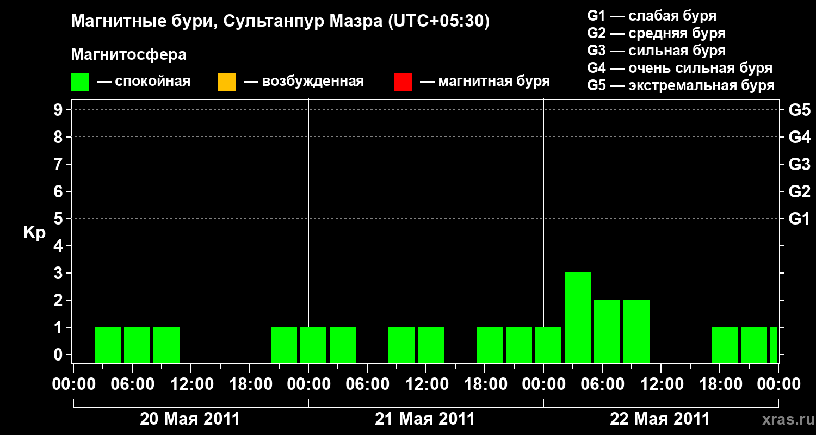Click the '22 Мая 2011' date label

pos(660,419)
